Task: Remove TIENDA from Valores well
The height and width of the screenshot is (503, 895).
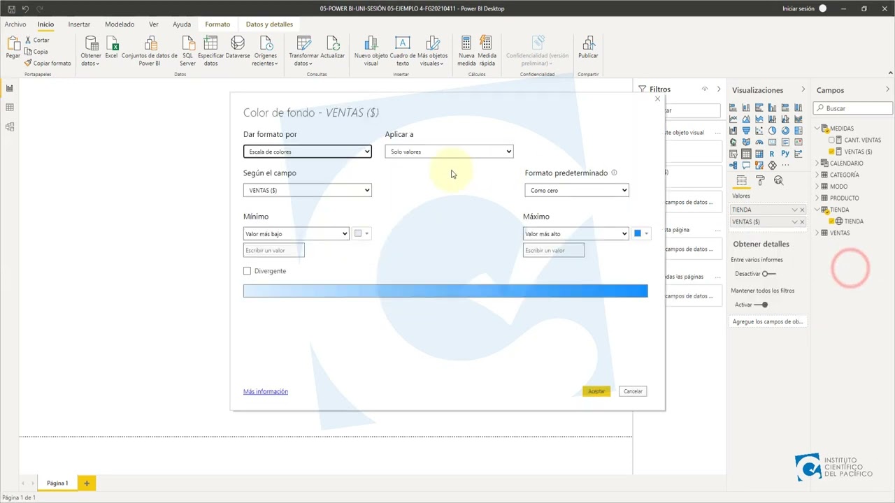Action: (802, 210)
